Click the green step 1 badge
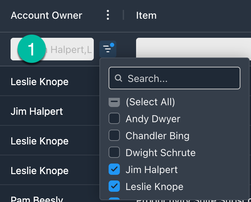This screenshot has height=202, width=251. 31,49
